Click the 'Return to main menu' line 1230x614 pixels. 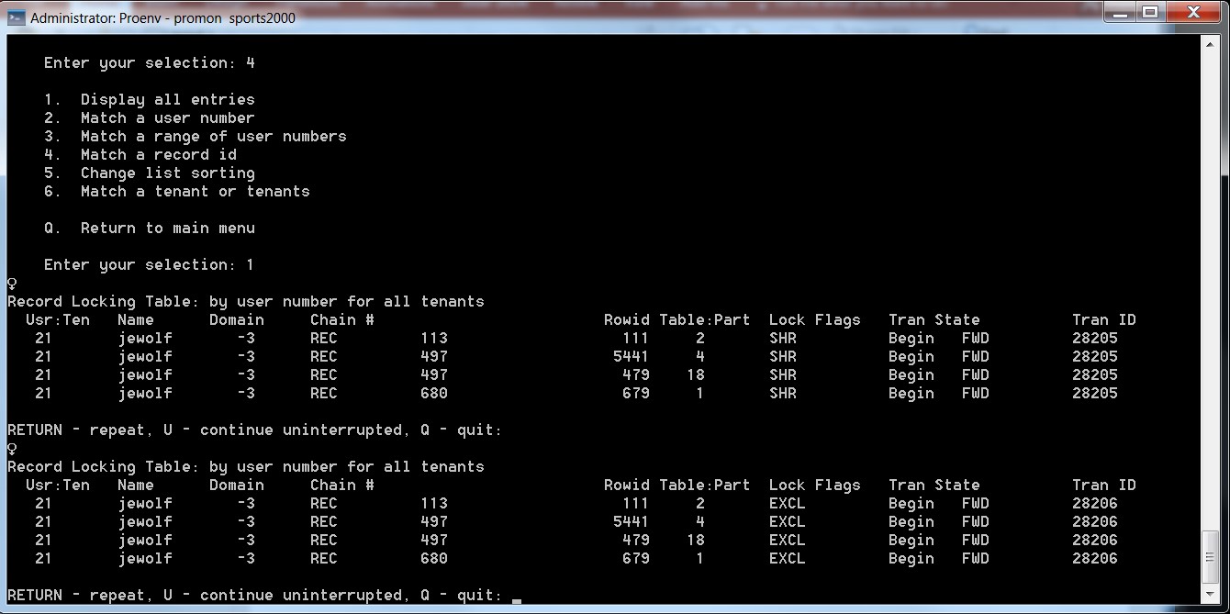[x=150, y=228]
